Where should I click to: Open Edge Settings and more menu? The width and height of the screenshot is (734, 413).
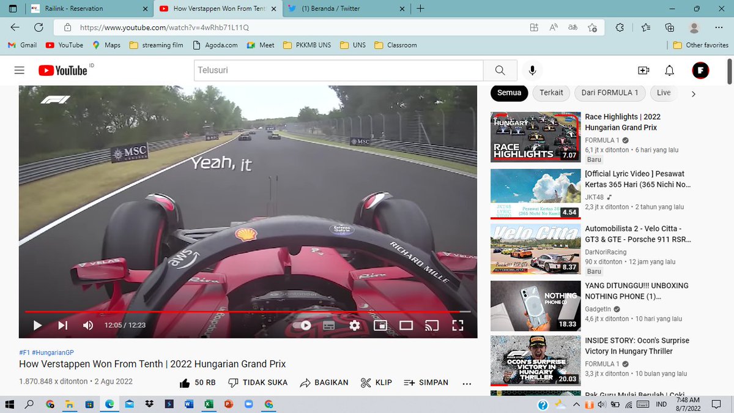(x=719, y=28)
